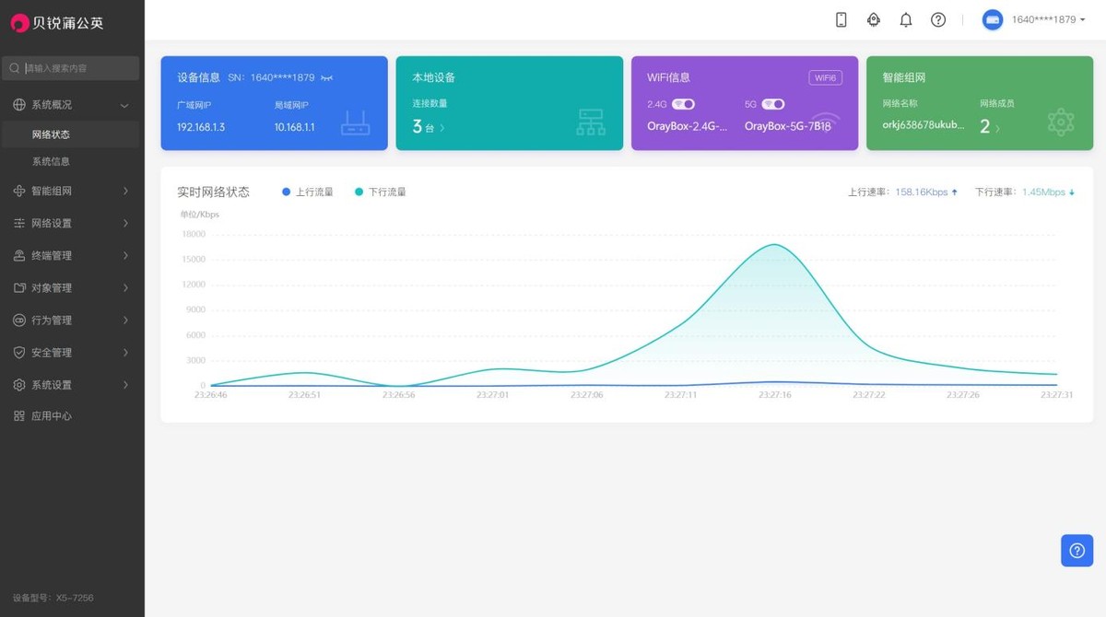Click the blue account avatar icon

point(993,19)
